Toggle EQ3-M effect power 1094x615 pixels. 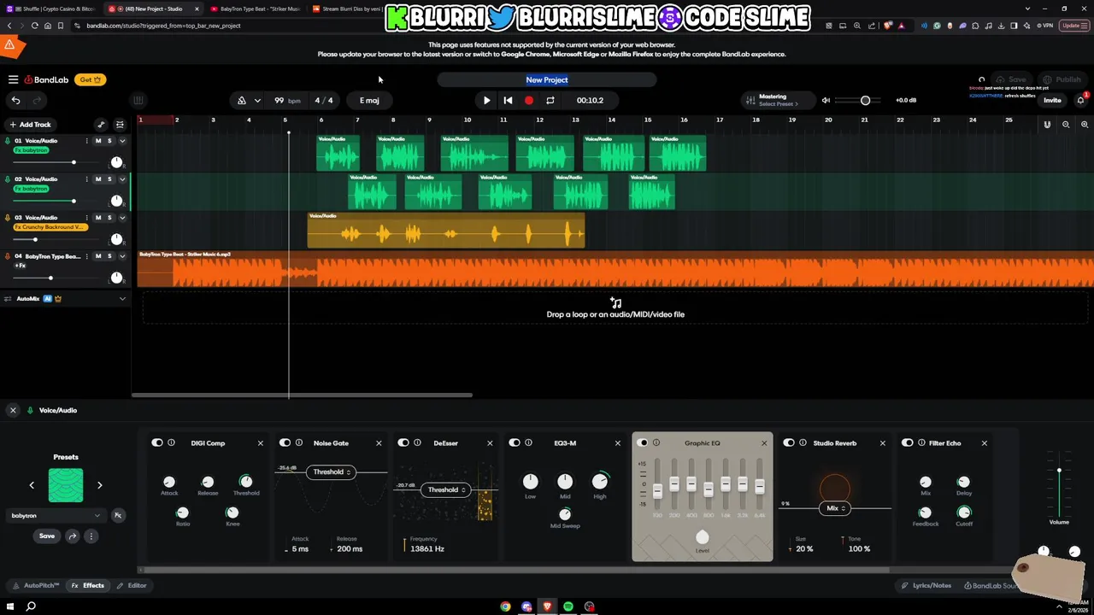(x=515, y=443)
